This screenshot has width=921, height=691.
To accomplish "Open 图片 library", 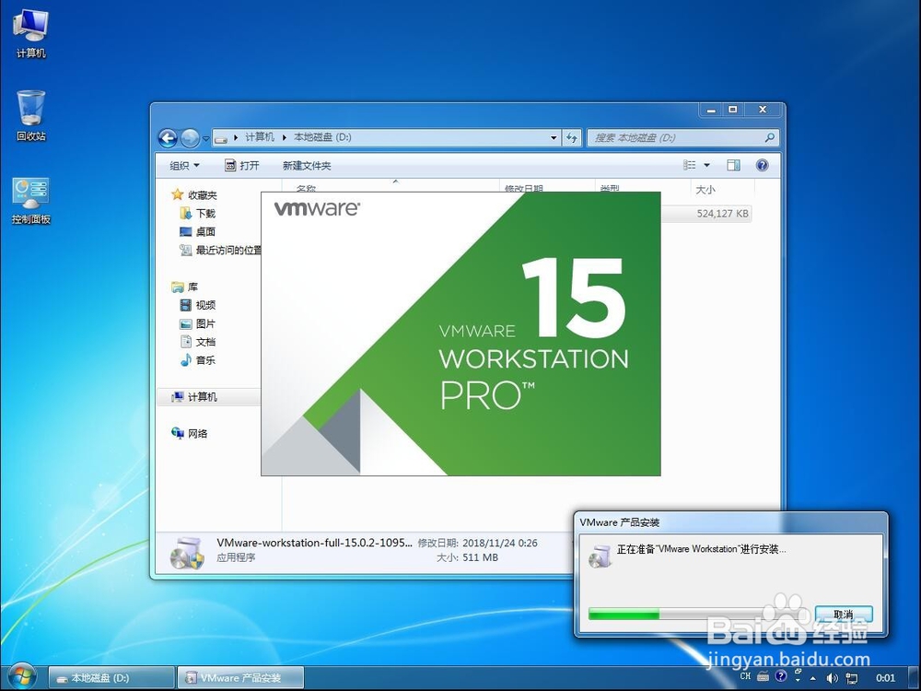I will click(198, 323).
